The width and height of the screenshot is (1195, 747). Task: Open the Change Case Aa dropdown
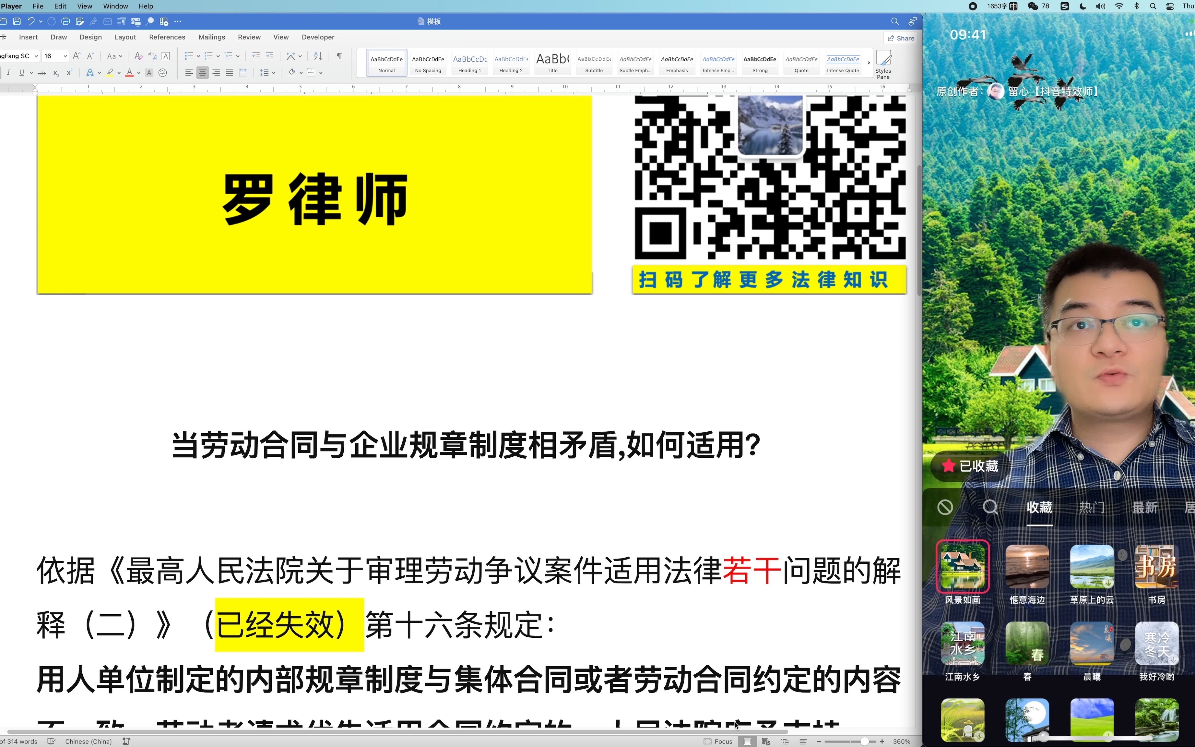click(114, 56)
